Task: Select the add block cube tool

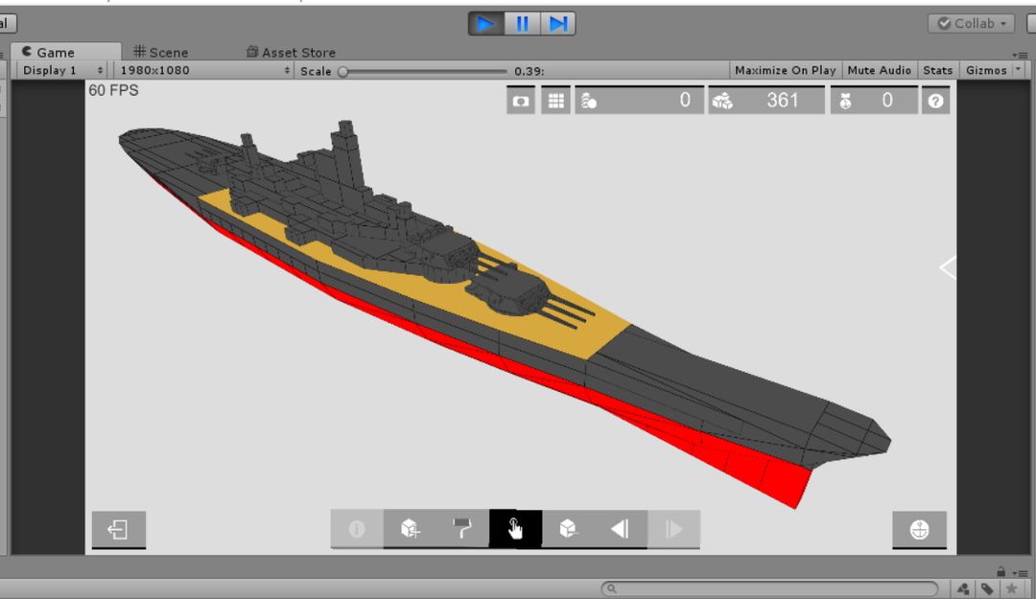Action: (x=410, y=529)
